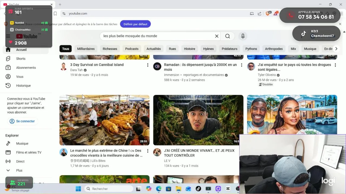
Task: Open Lili's Bites channel link
Action: 88,161
